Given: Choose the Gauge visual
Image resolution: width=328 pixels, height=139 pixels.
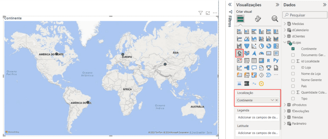Looking at the screenshot, I should (x=261, y=53).
